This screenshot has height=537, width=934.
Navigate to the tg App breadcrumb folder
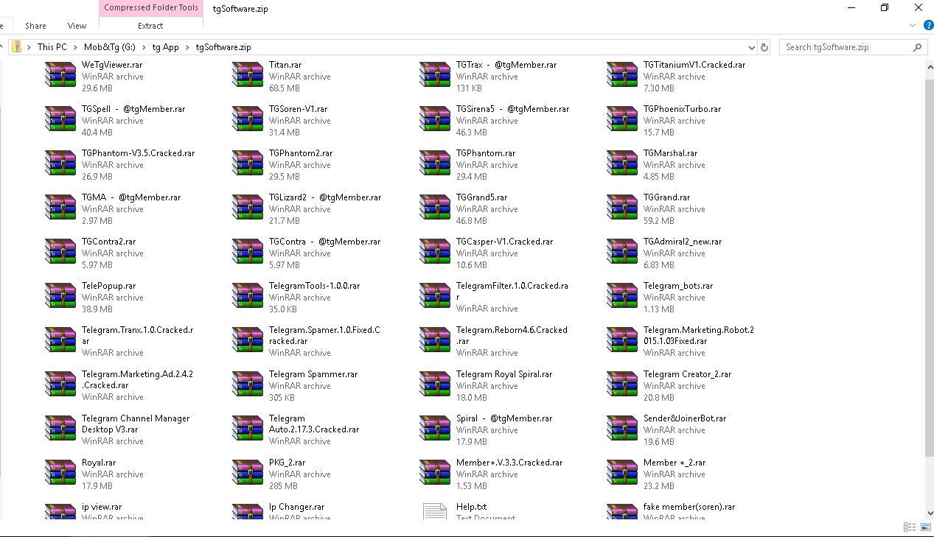(x=165, y=47)
